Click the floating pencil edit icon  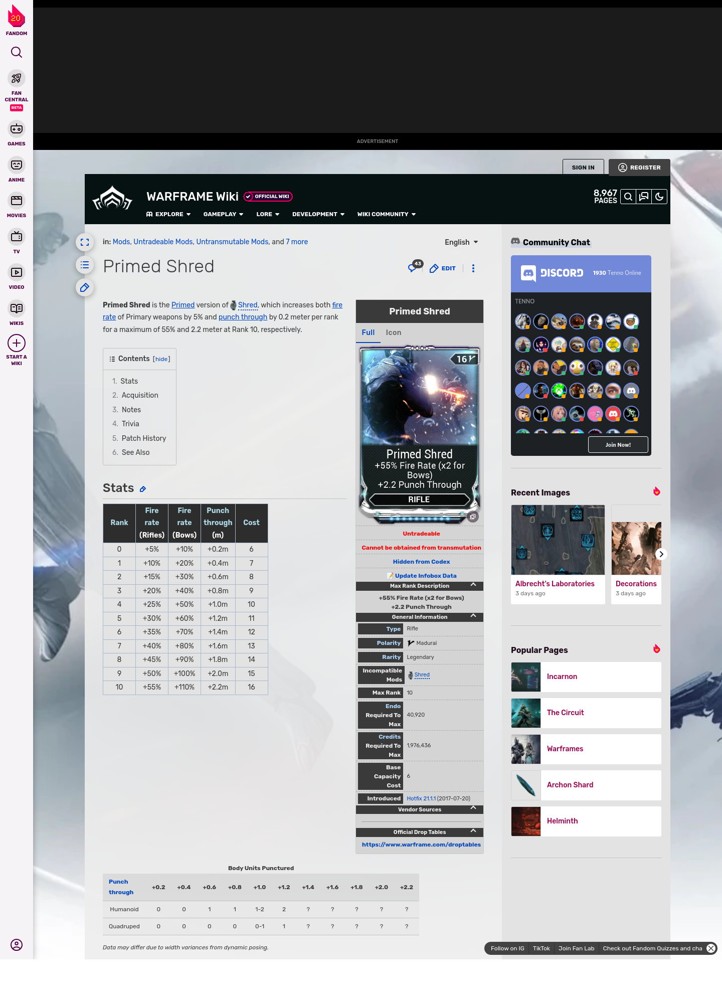(85, 287)
